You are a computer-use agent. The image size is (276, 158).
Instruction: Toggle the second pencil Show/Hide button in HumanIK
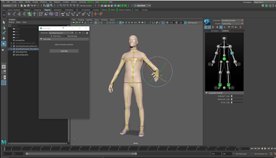(x=209, y=27)
